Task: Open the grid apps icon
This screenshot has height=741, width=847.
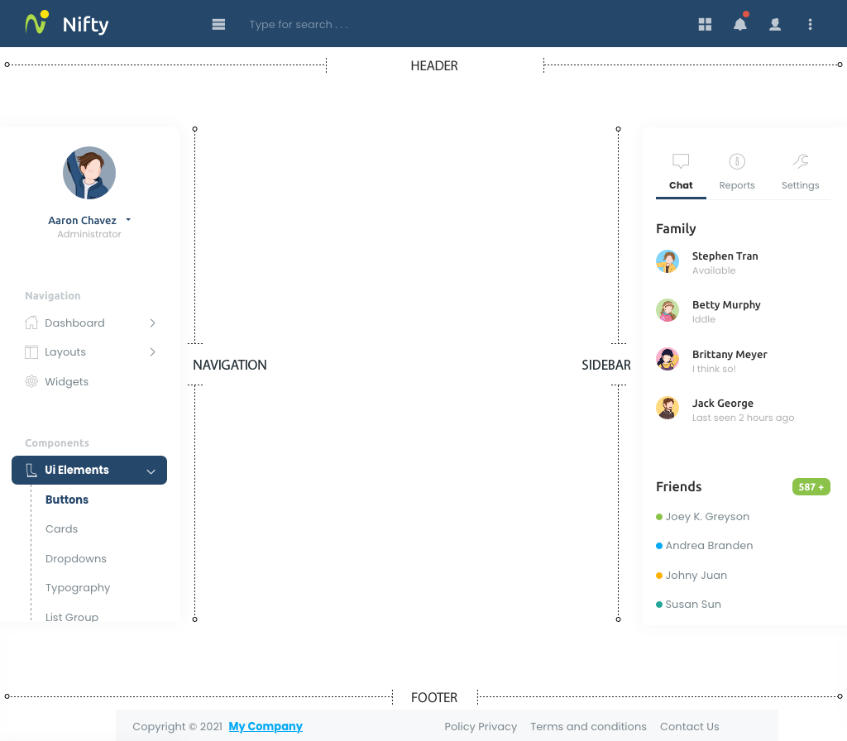Action: click(705, 24)
